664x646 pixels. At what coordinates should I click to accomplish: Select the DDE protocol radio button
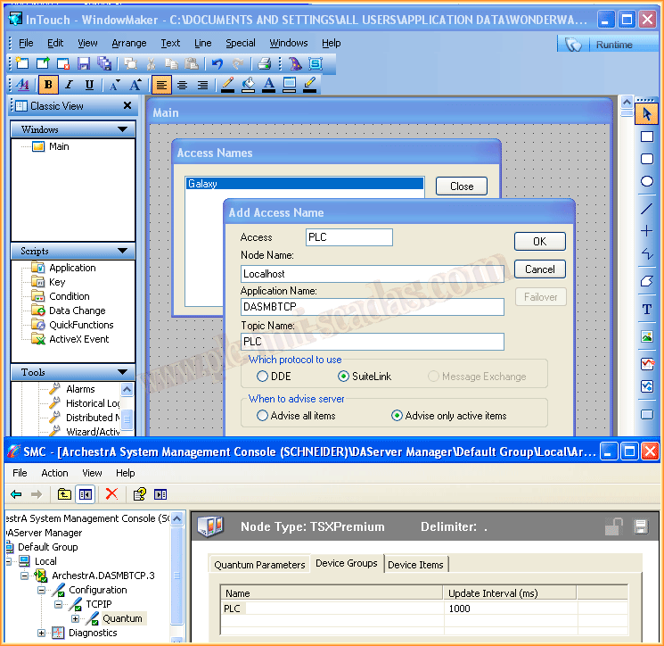(x=262, y=377)
